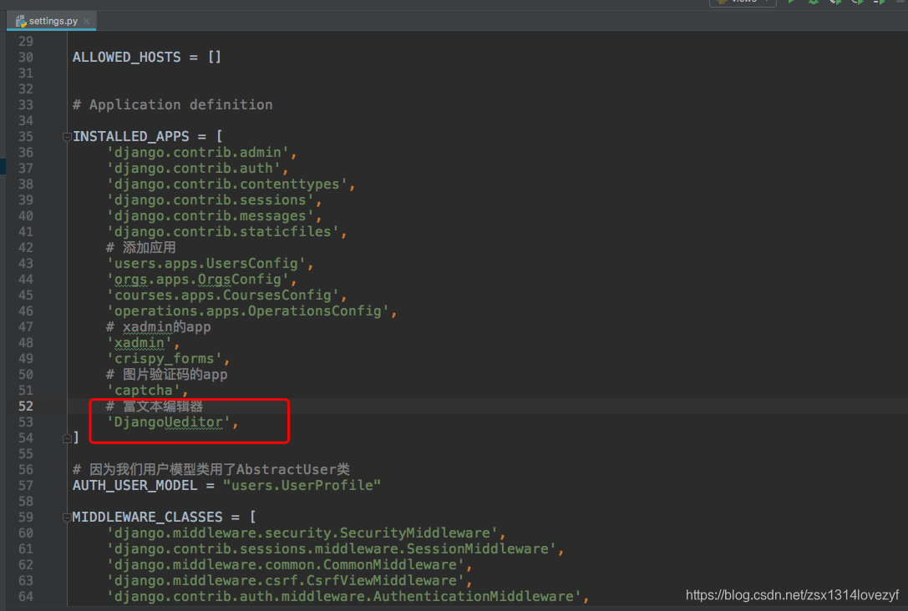Click the 'courses.apps.CoursesConfig' string
This screenshot has height=611, width=908.
(222, 295)
